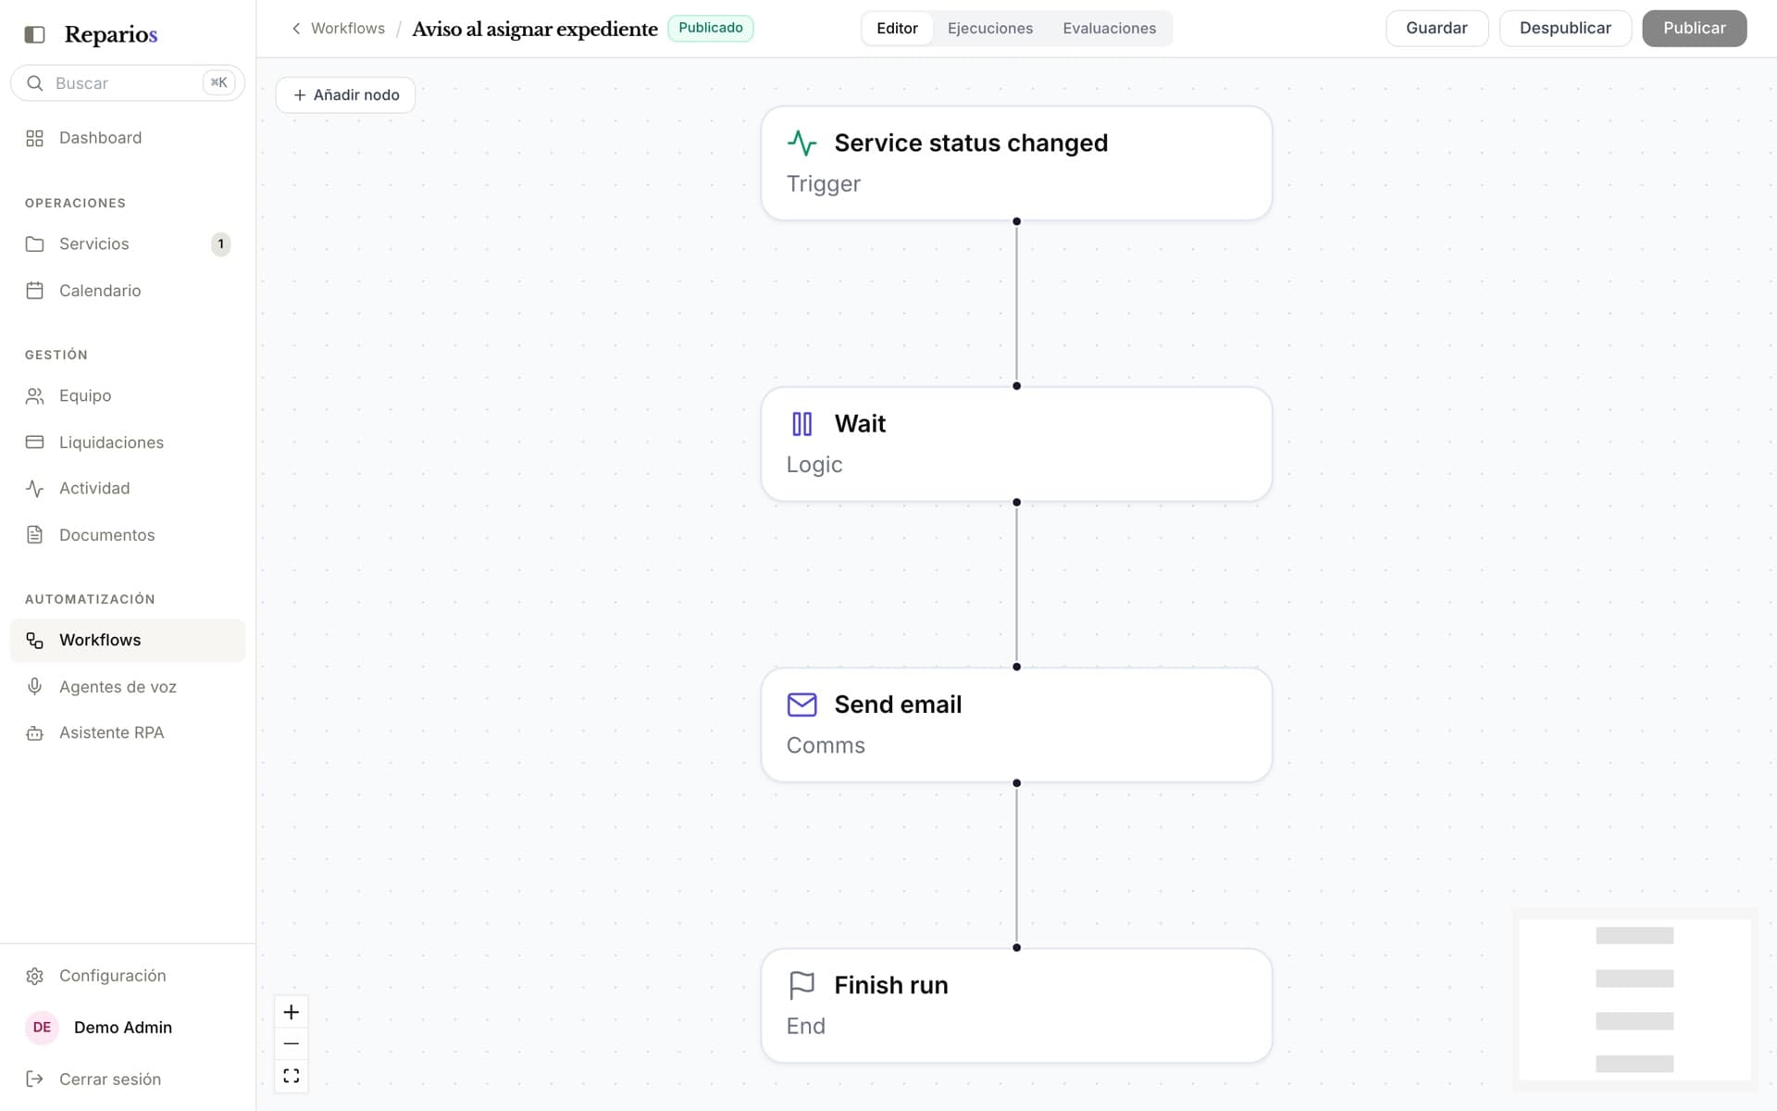The width and height of the screenshot is (1777, 1111).
Task: Open Dashboard from the sidebar
Action: [128, 138]
